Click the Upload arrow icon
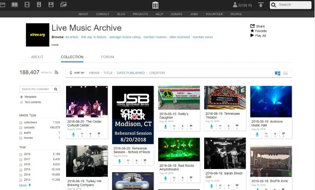315x190 pixels. [x=261, y=5]
